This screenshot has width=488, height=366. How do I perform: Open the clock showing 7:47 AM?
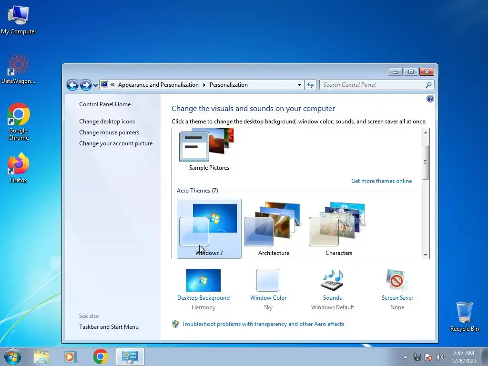click(x=464, y=357)
